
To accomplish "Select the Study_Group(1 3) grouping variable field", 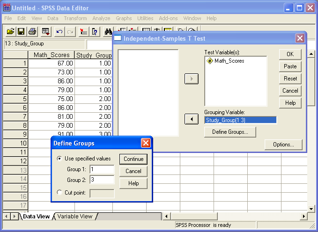I will (241, 120).
